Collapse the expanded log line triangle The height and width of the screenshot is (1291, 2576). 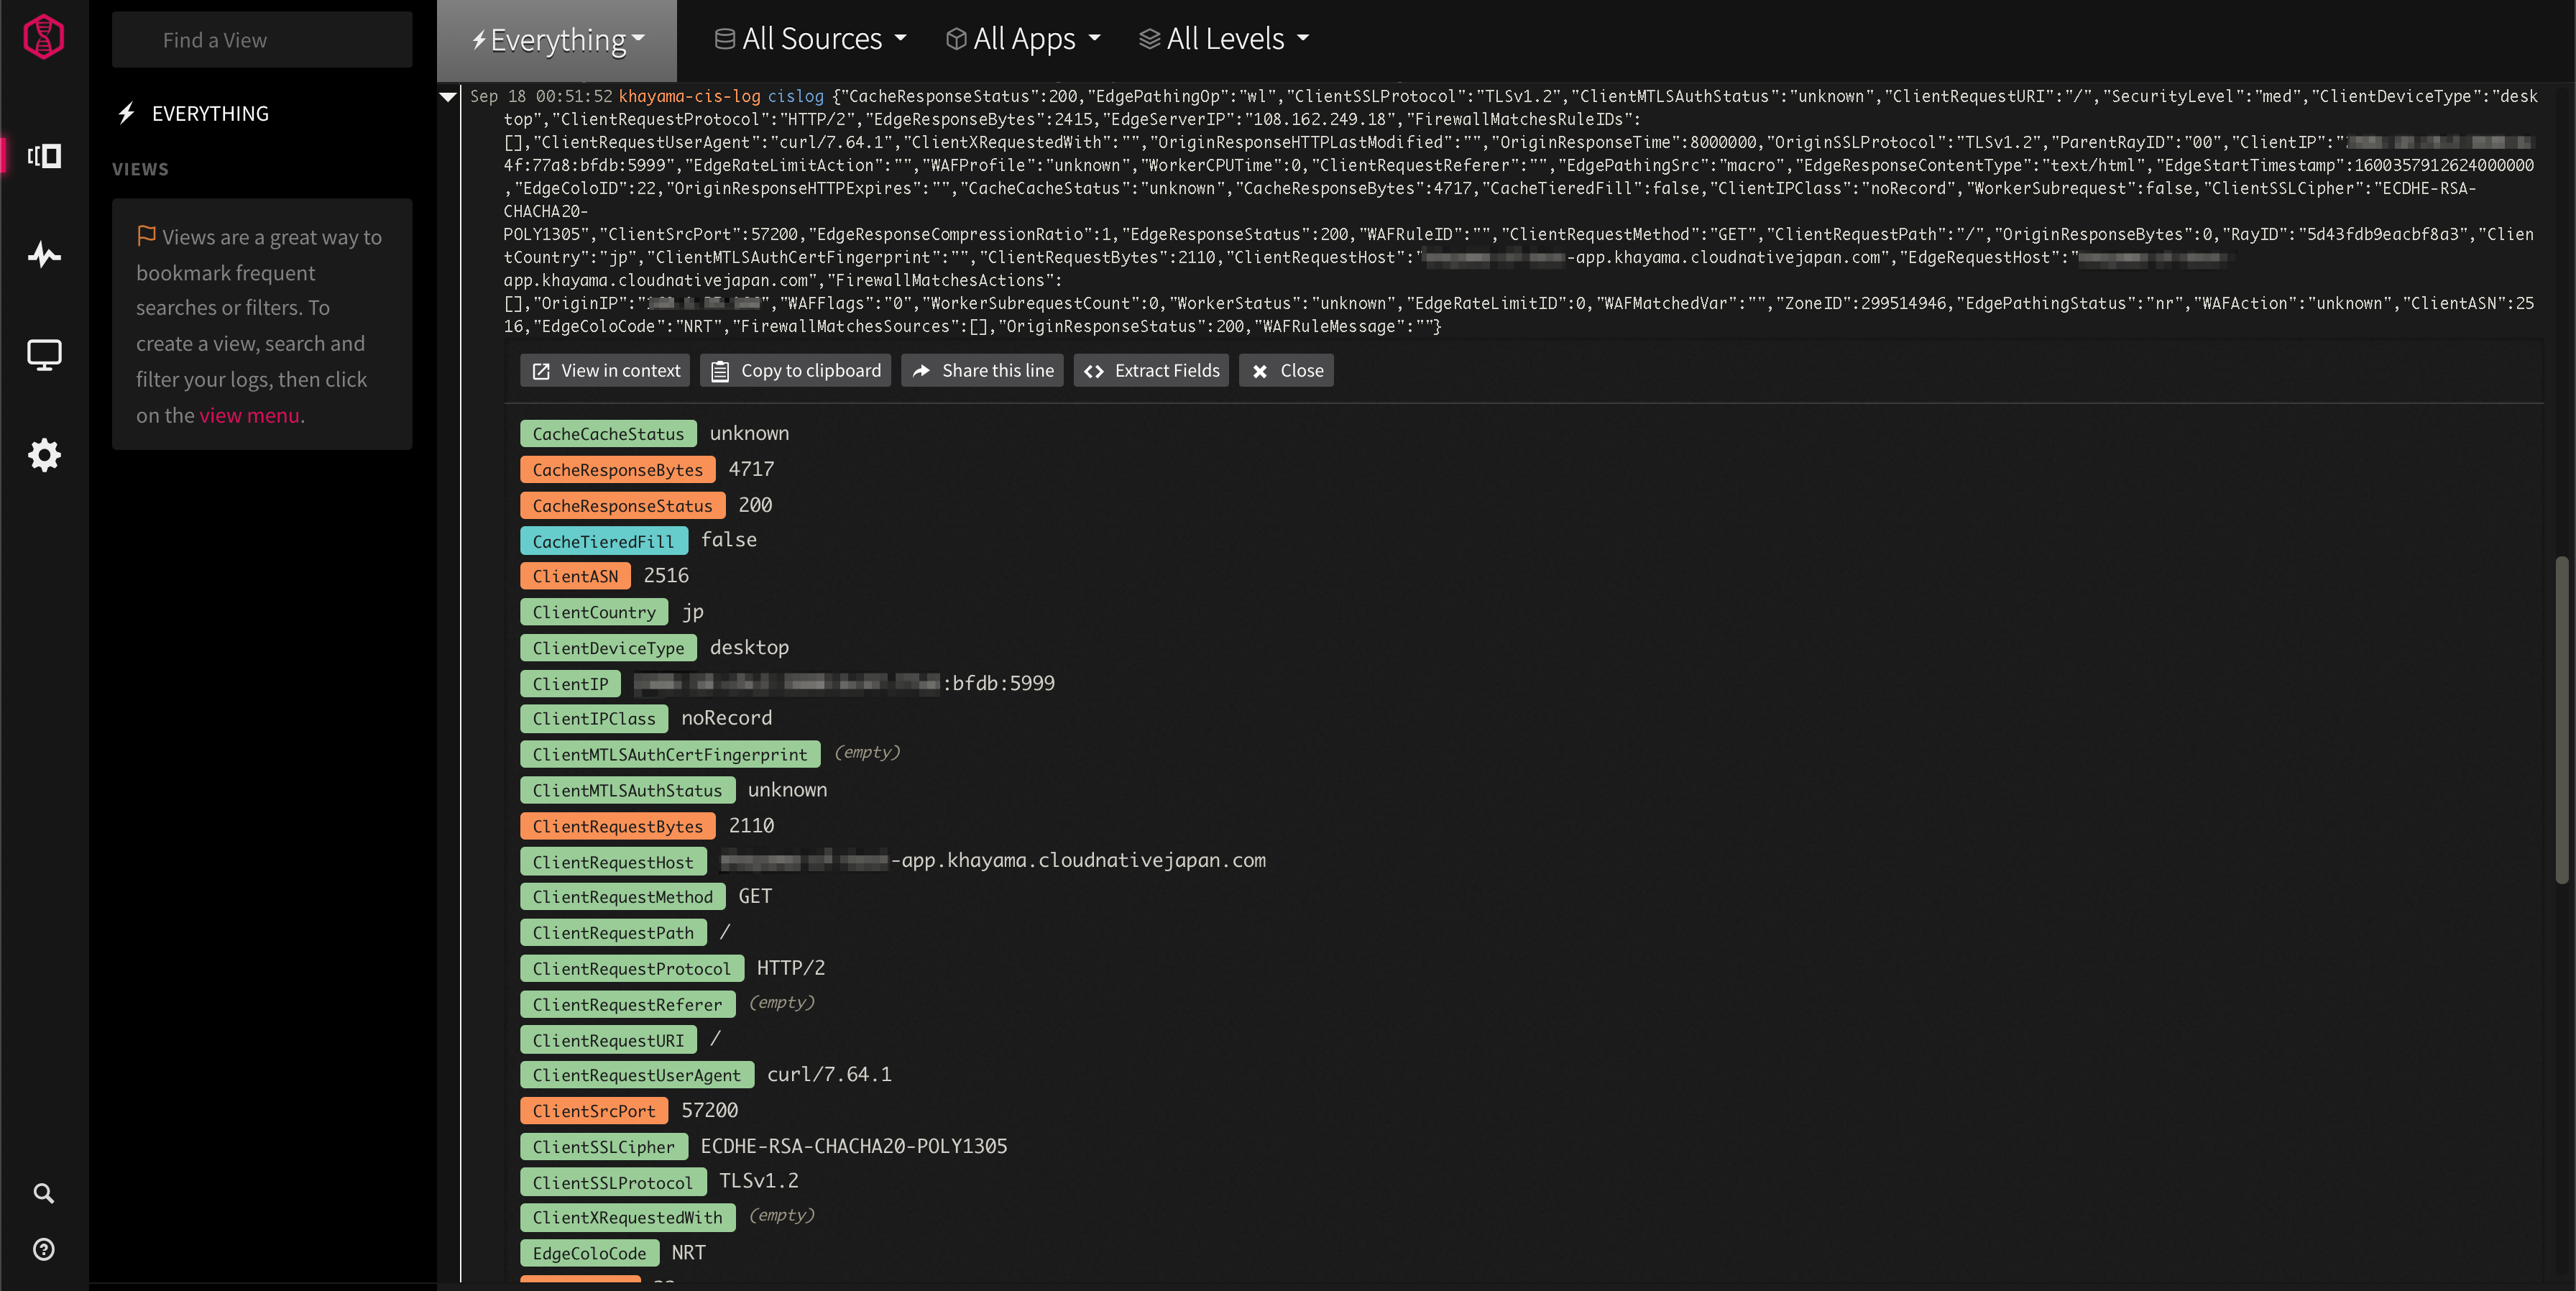[x=448, y=97]
